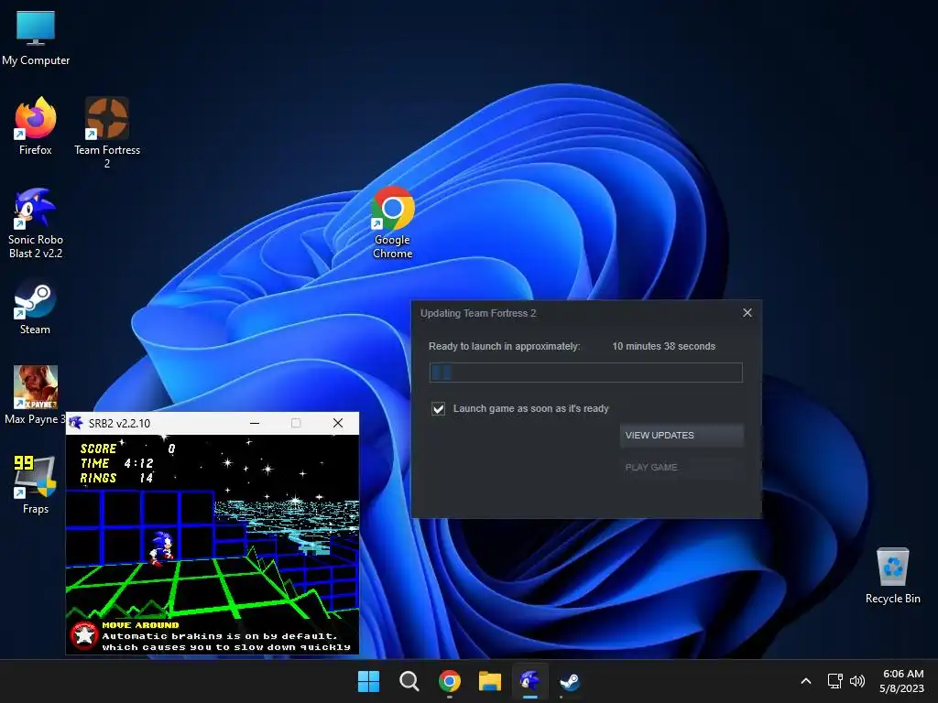Open the volume tray icon

tap(857, 681)
